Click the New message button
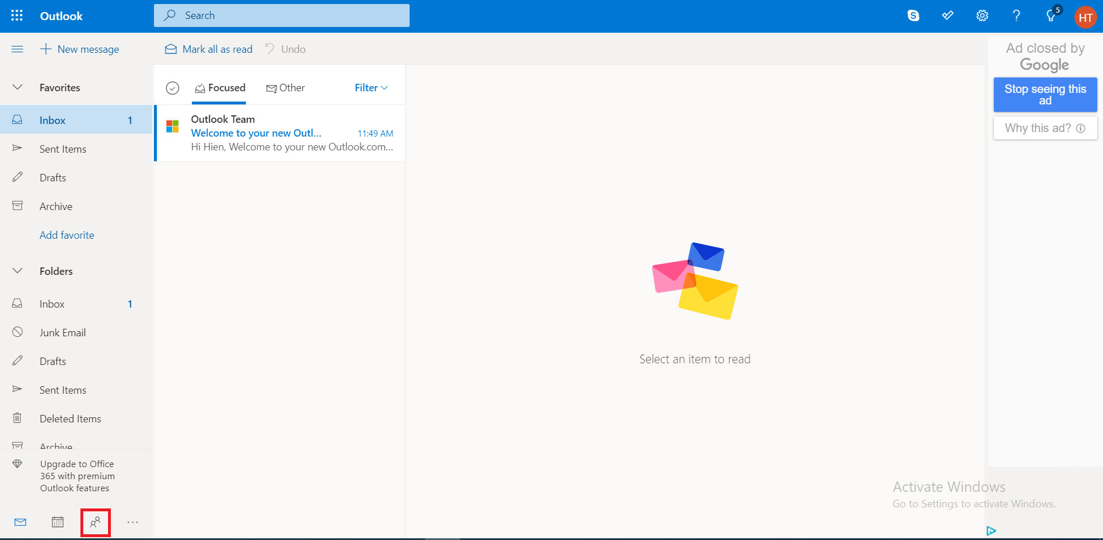 point(80,49)
